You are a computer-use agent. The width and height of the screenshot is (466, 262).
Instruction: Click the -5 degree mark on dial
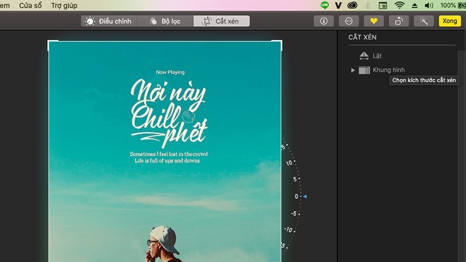pos(294,214)
